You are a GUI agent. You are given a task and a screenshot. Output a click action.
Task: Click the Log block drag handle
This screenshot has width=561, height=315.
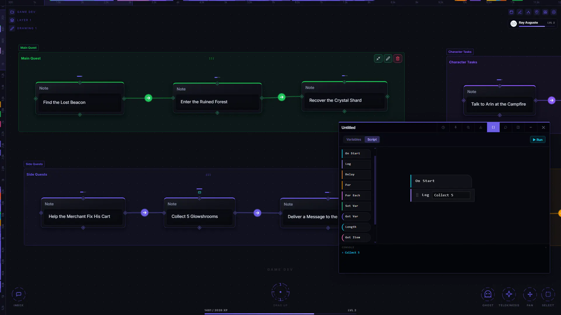coord(417,195)
